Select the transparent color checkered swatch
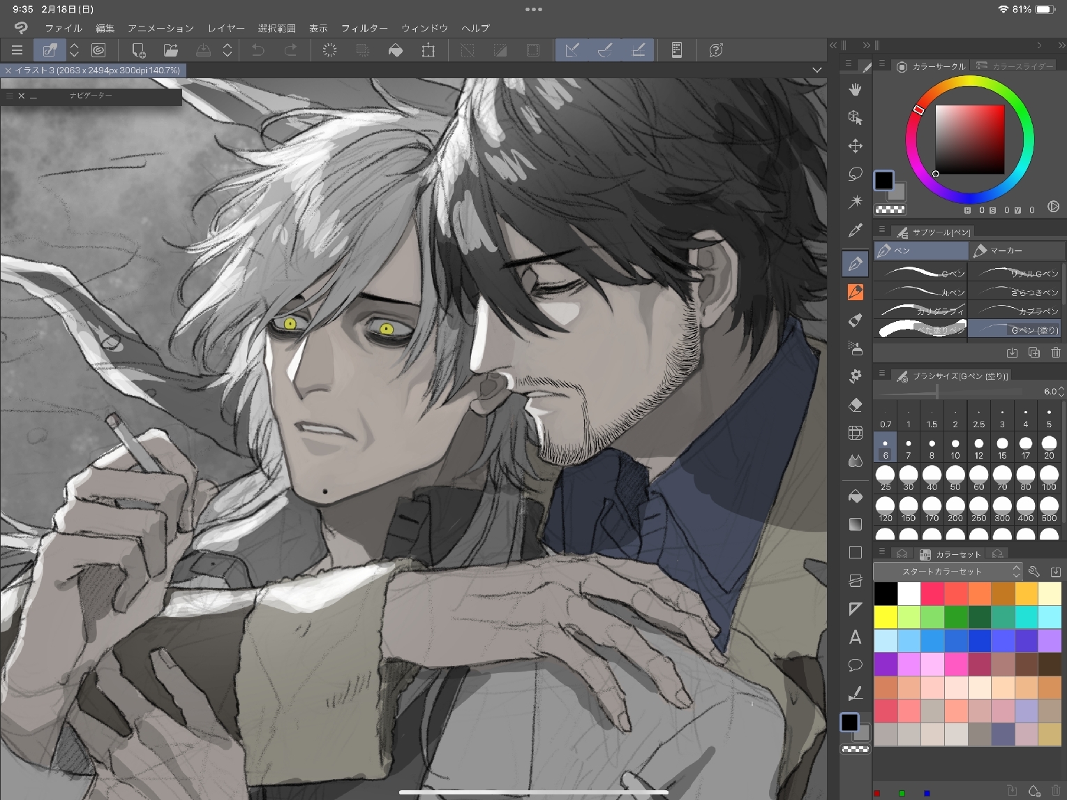This screenshot has width=1067, height=800. (x=890, y=209)
